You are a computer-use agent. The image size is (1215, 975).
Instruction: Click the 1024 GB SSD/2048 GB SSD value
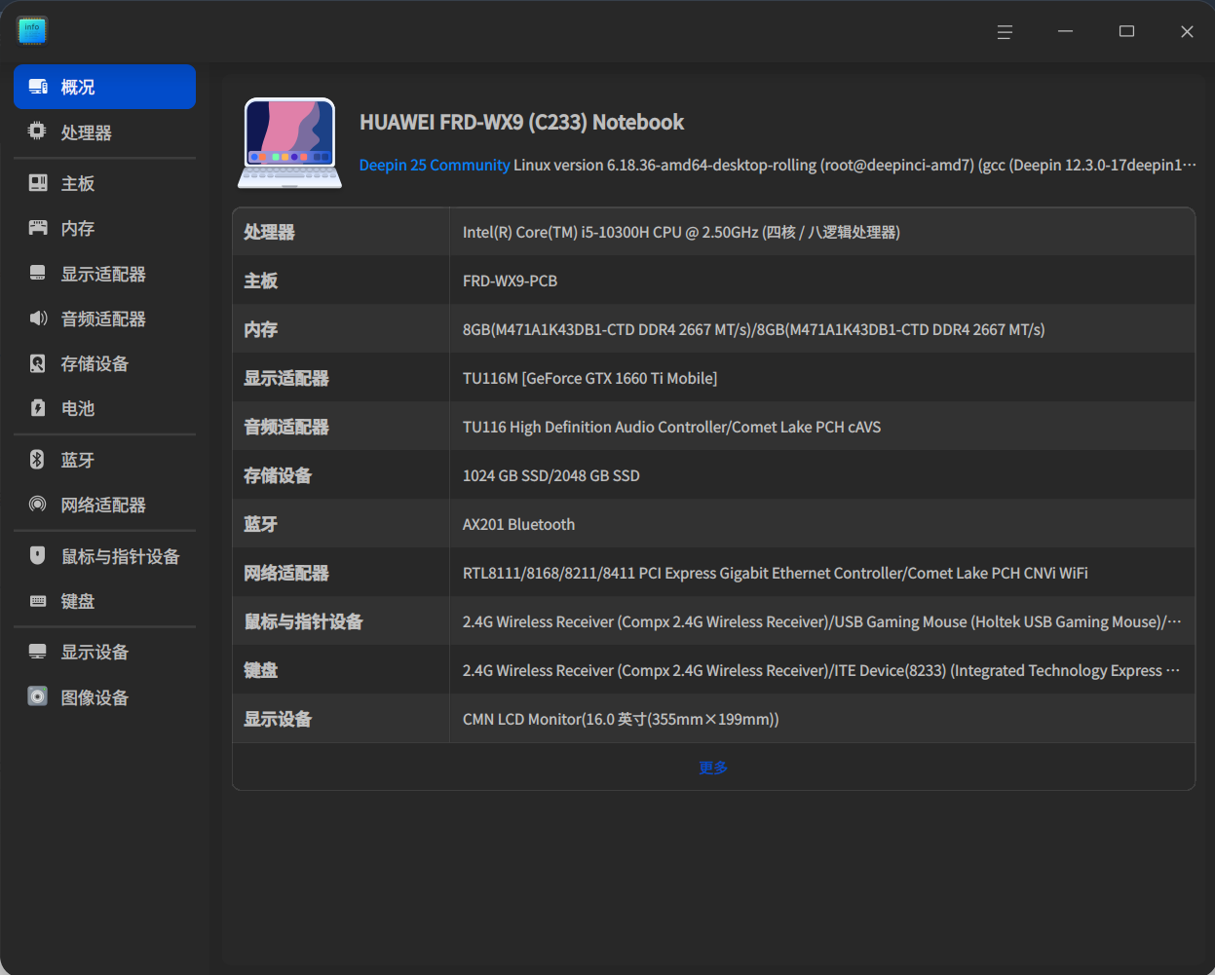551,475
